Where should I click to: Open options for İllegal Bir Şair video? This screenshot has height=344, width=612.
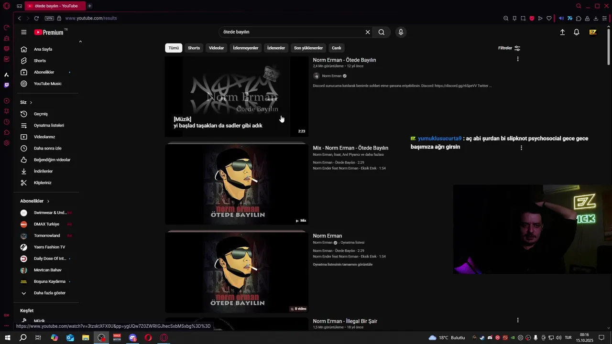(x=518, y=320)
